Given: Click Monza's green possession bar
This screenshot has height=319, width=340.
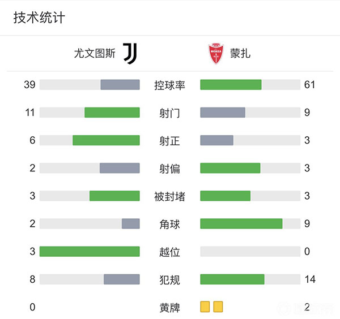Looking at the screenshot, I should tap(231, 85).
